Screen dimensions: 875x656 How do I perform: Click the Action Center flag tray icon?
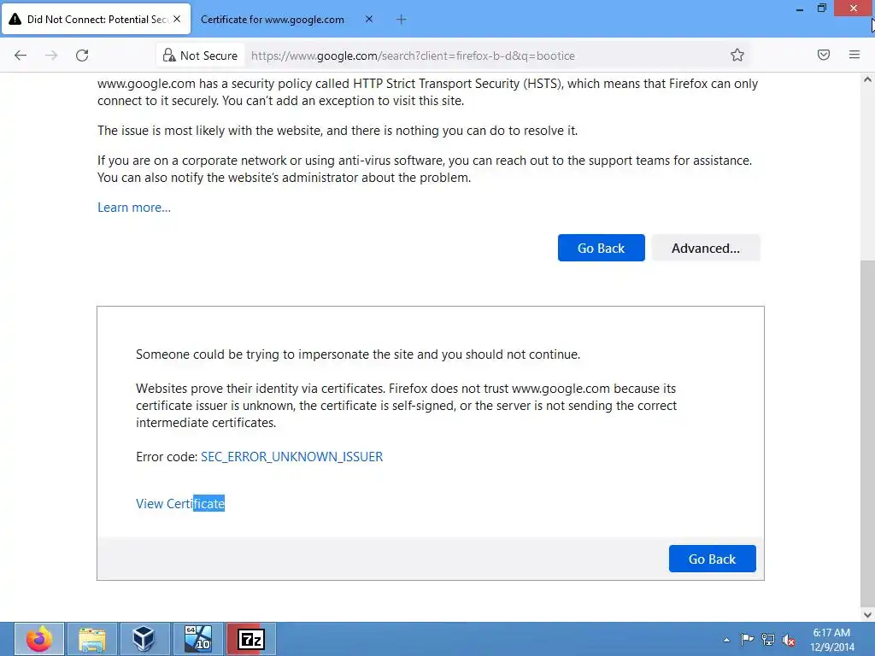tap(747, 639)
